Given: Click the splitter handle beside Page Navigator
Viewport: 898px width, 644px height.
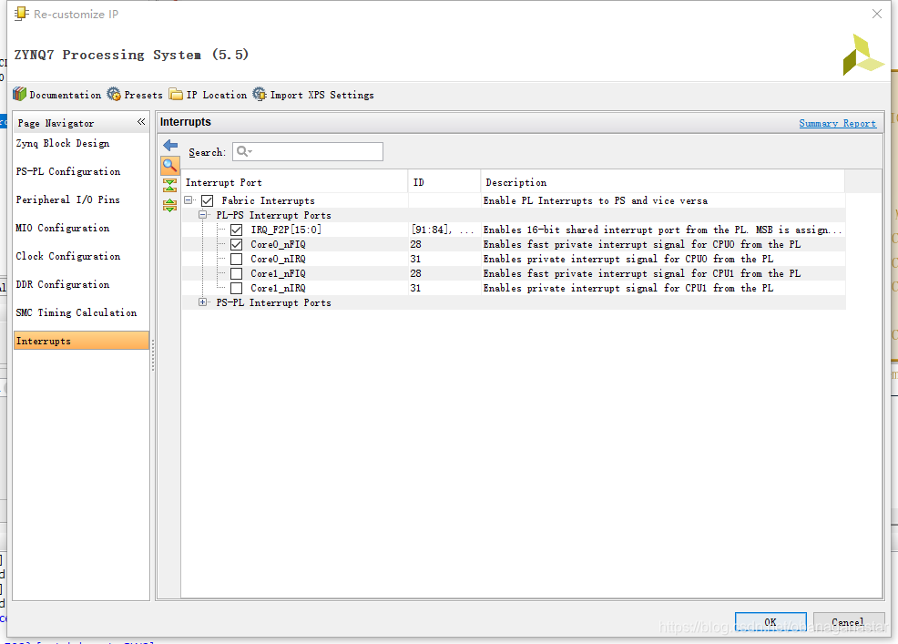Looking at the screenshot, I should pyautogui.click(x=153, y=355).
